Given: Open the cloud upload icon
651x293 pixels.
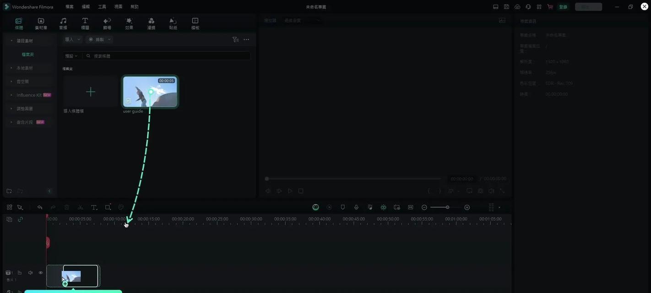Looking at the screenshot, I should point(517,7).
